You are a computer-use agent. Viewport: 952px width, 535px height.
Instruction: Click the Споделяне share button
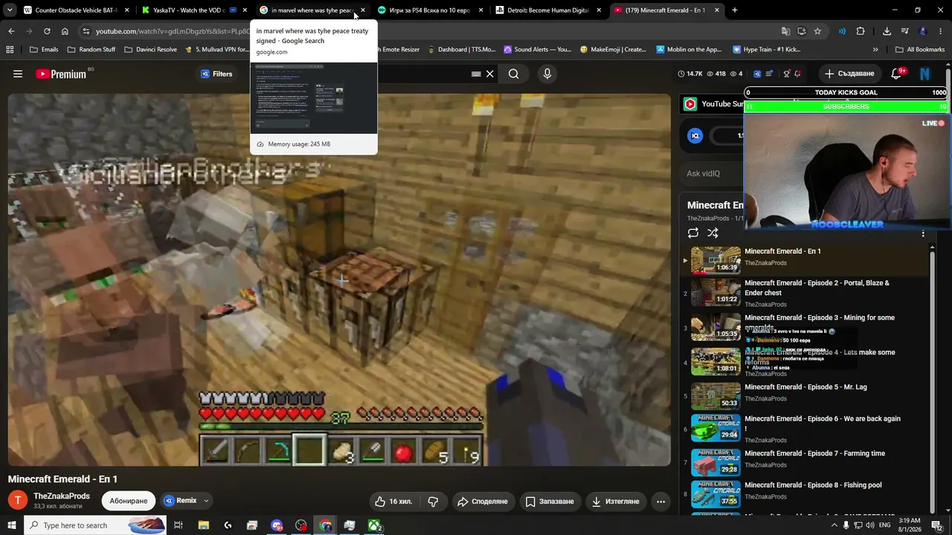[x=482, y=502]
